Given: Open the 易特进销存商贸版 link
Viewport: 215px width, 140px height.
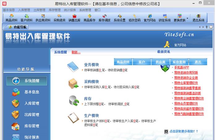Looking at the screenshot, I should tap(186, 72).
